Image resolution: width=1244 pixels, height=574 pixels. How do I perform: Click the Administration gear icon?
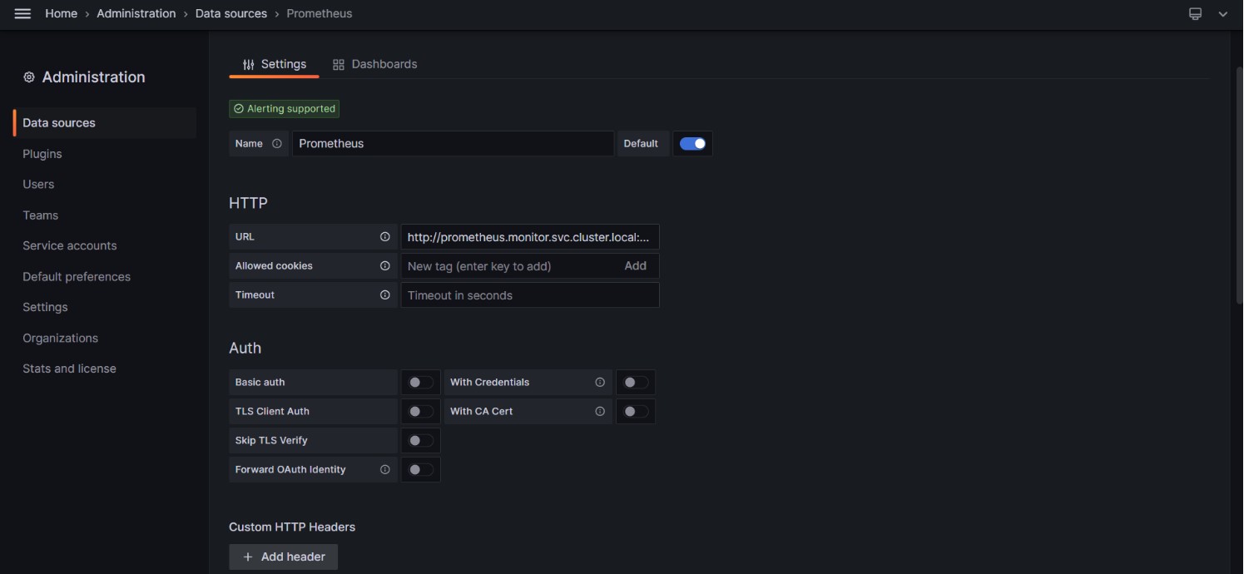point(29,77)
